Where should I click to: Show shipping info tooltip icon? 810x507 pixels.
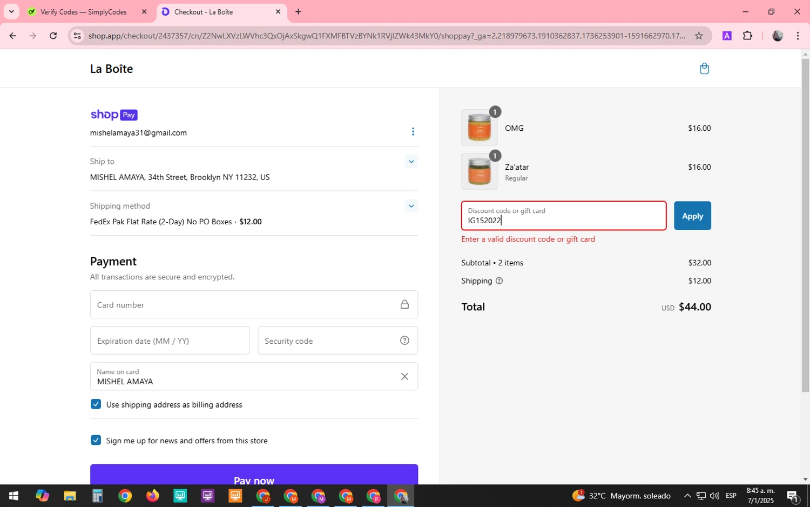(x=499, y=281)
